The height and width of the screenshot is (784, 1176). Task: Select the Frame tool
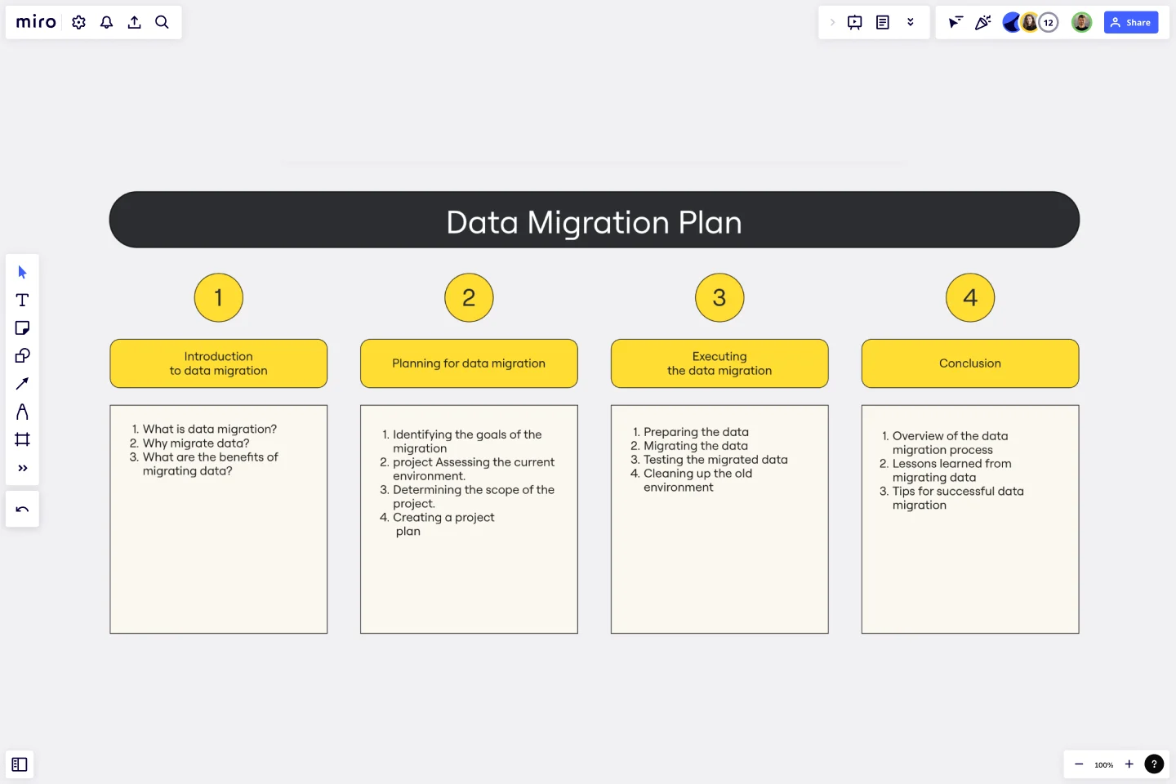tap(22, 439)
